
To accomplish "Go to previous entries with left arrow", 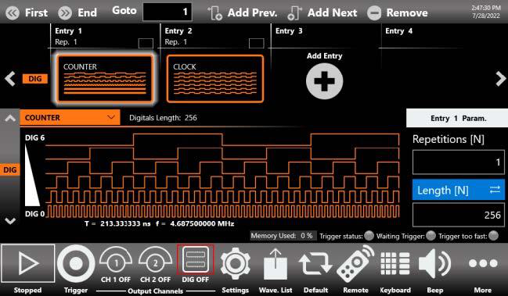I will click(10, 79).
